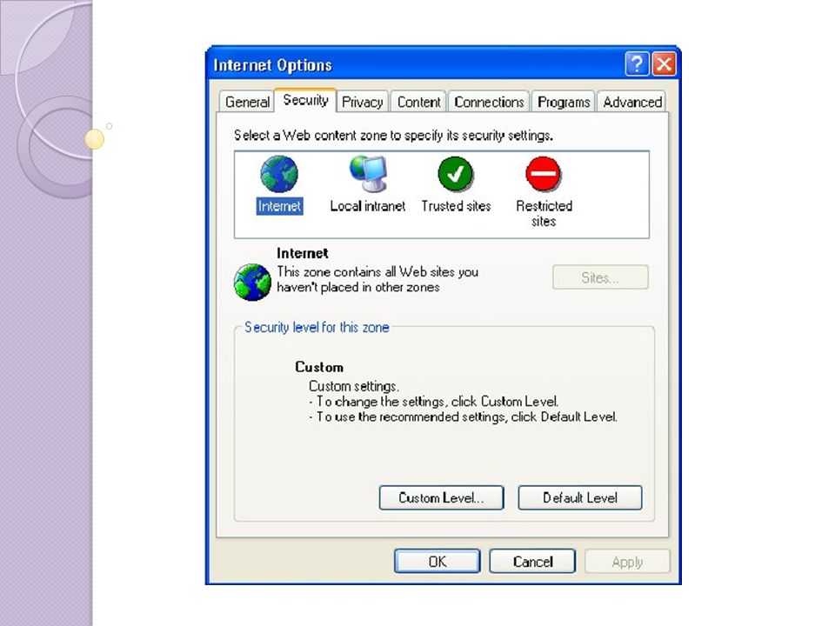Click the bold 'Internet' zone description heading
Screen dimensions: 835x626
click(x=303, y=253)
